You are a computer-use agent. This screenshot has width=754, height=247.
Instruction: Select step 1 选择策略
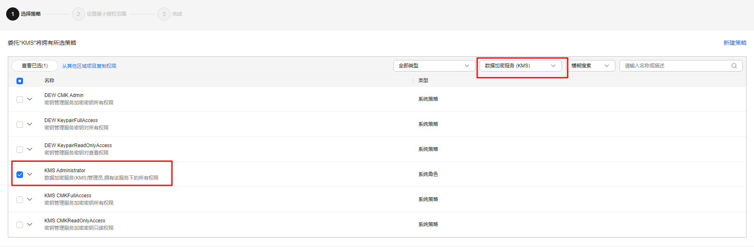23,14
